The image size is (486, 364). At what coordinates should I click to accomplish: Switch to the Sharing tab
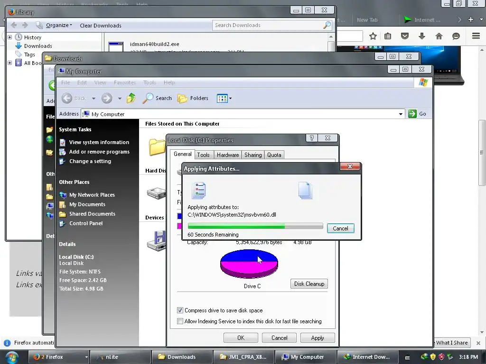[x=253, y=155]
